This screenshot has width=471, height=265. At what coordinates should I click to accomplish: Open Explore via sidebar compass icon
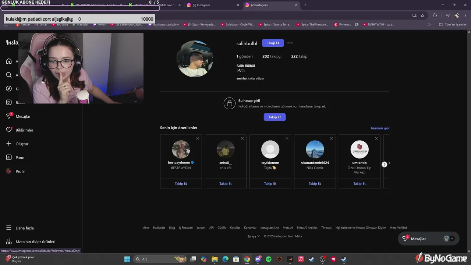pyautogui.click(x=9, y=89)
